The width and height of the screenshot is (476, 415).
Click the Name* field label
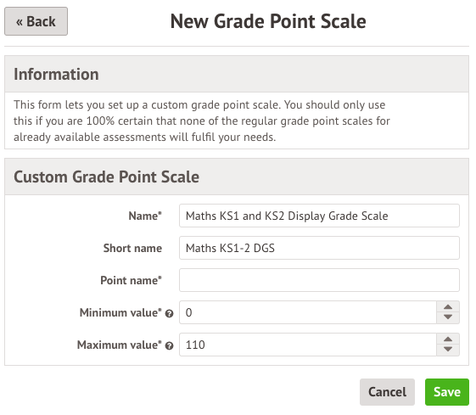pos(145,216)
